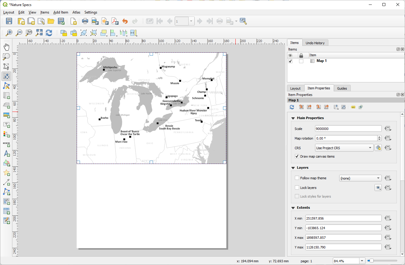This screenshot has height=265, width=405.
Task: Disable Draw map canvas items
Action: [x=297, y=156]
